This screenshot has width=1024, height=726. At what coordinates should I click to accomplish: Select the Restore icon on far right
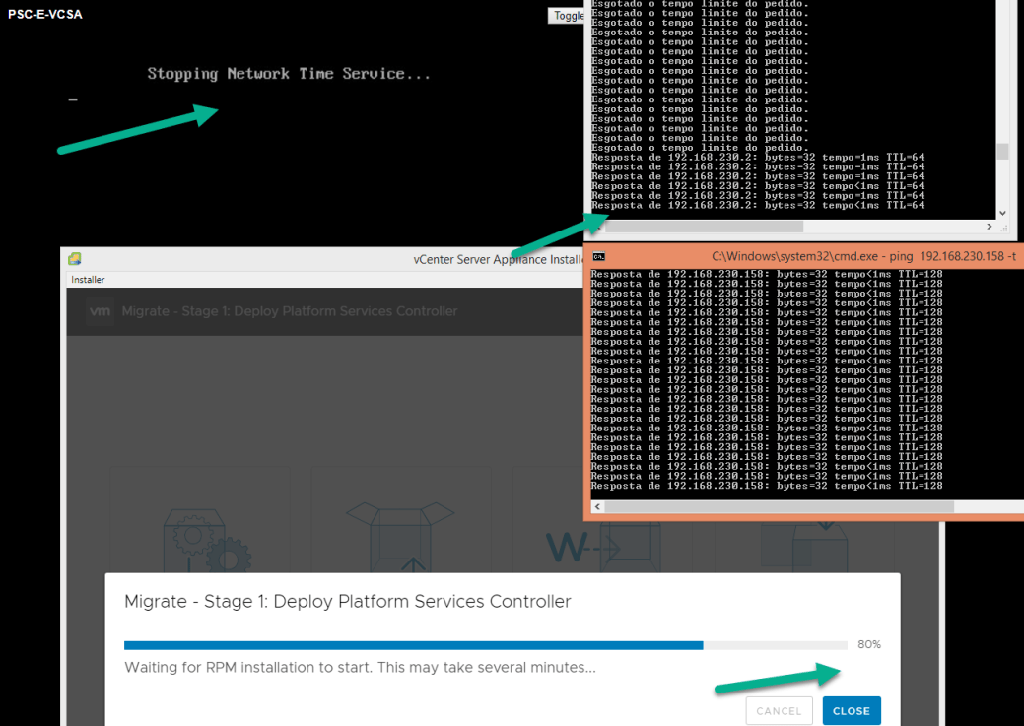808,545
